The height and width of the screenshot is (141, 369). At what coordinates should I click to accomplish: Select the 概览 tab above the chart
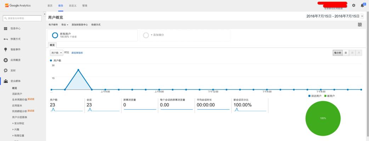point(52,45)
